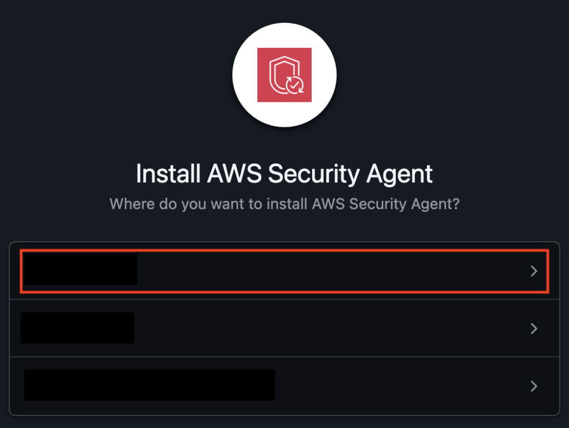Image resolution: width=569 pixels, height=428 pixels.
Task: Click the middle row's right arrow icon
Action: (534, 329)
